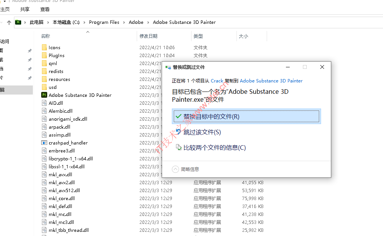Select the file named mkl_core.dll

(x=62, y=199)
